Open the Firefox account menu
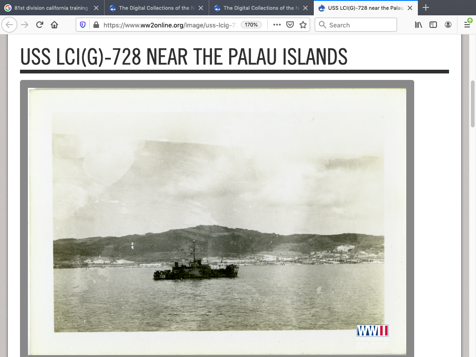The height and width of the screenshot is (357, 476). pos(448,25)
